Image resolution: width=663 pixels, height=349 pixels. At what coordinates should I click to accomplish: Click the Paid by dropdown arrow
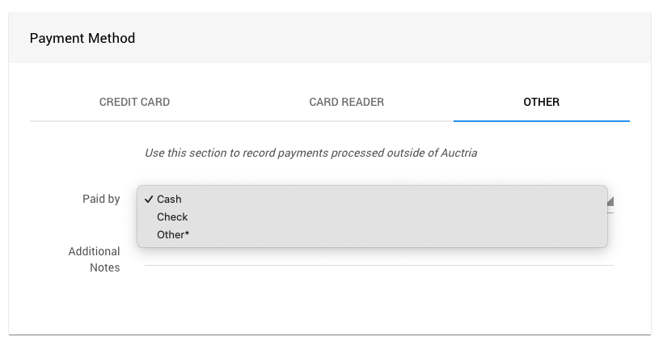coord(610,201)
